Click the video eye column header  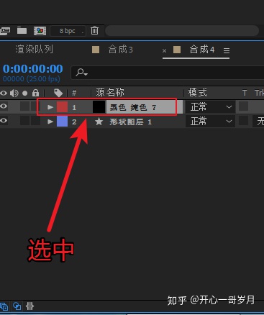click(4, 93)
